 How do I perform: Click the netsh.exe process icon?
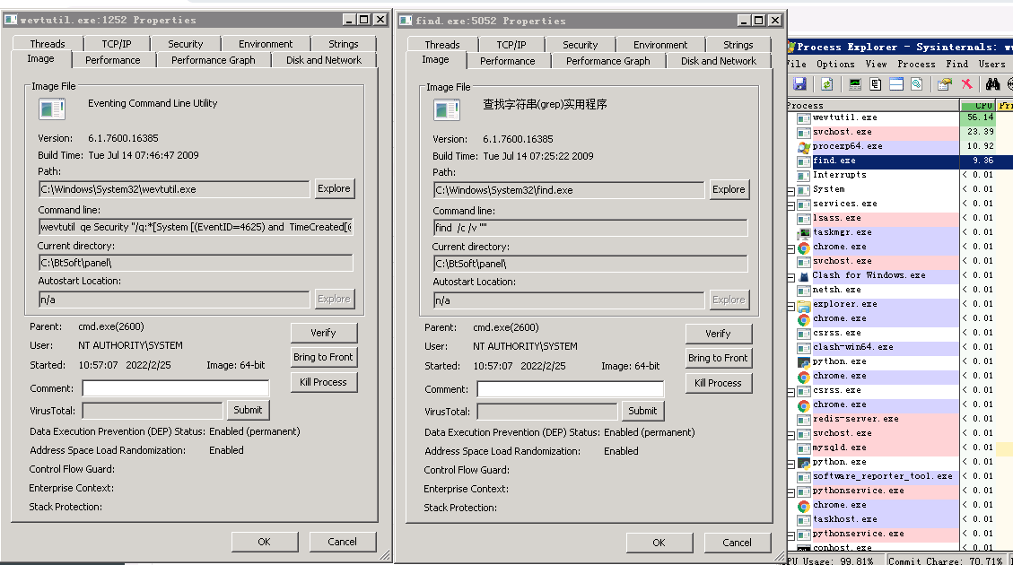coord(804,290)
